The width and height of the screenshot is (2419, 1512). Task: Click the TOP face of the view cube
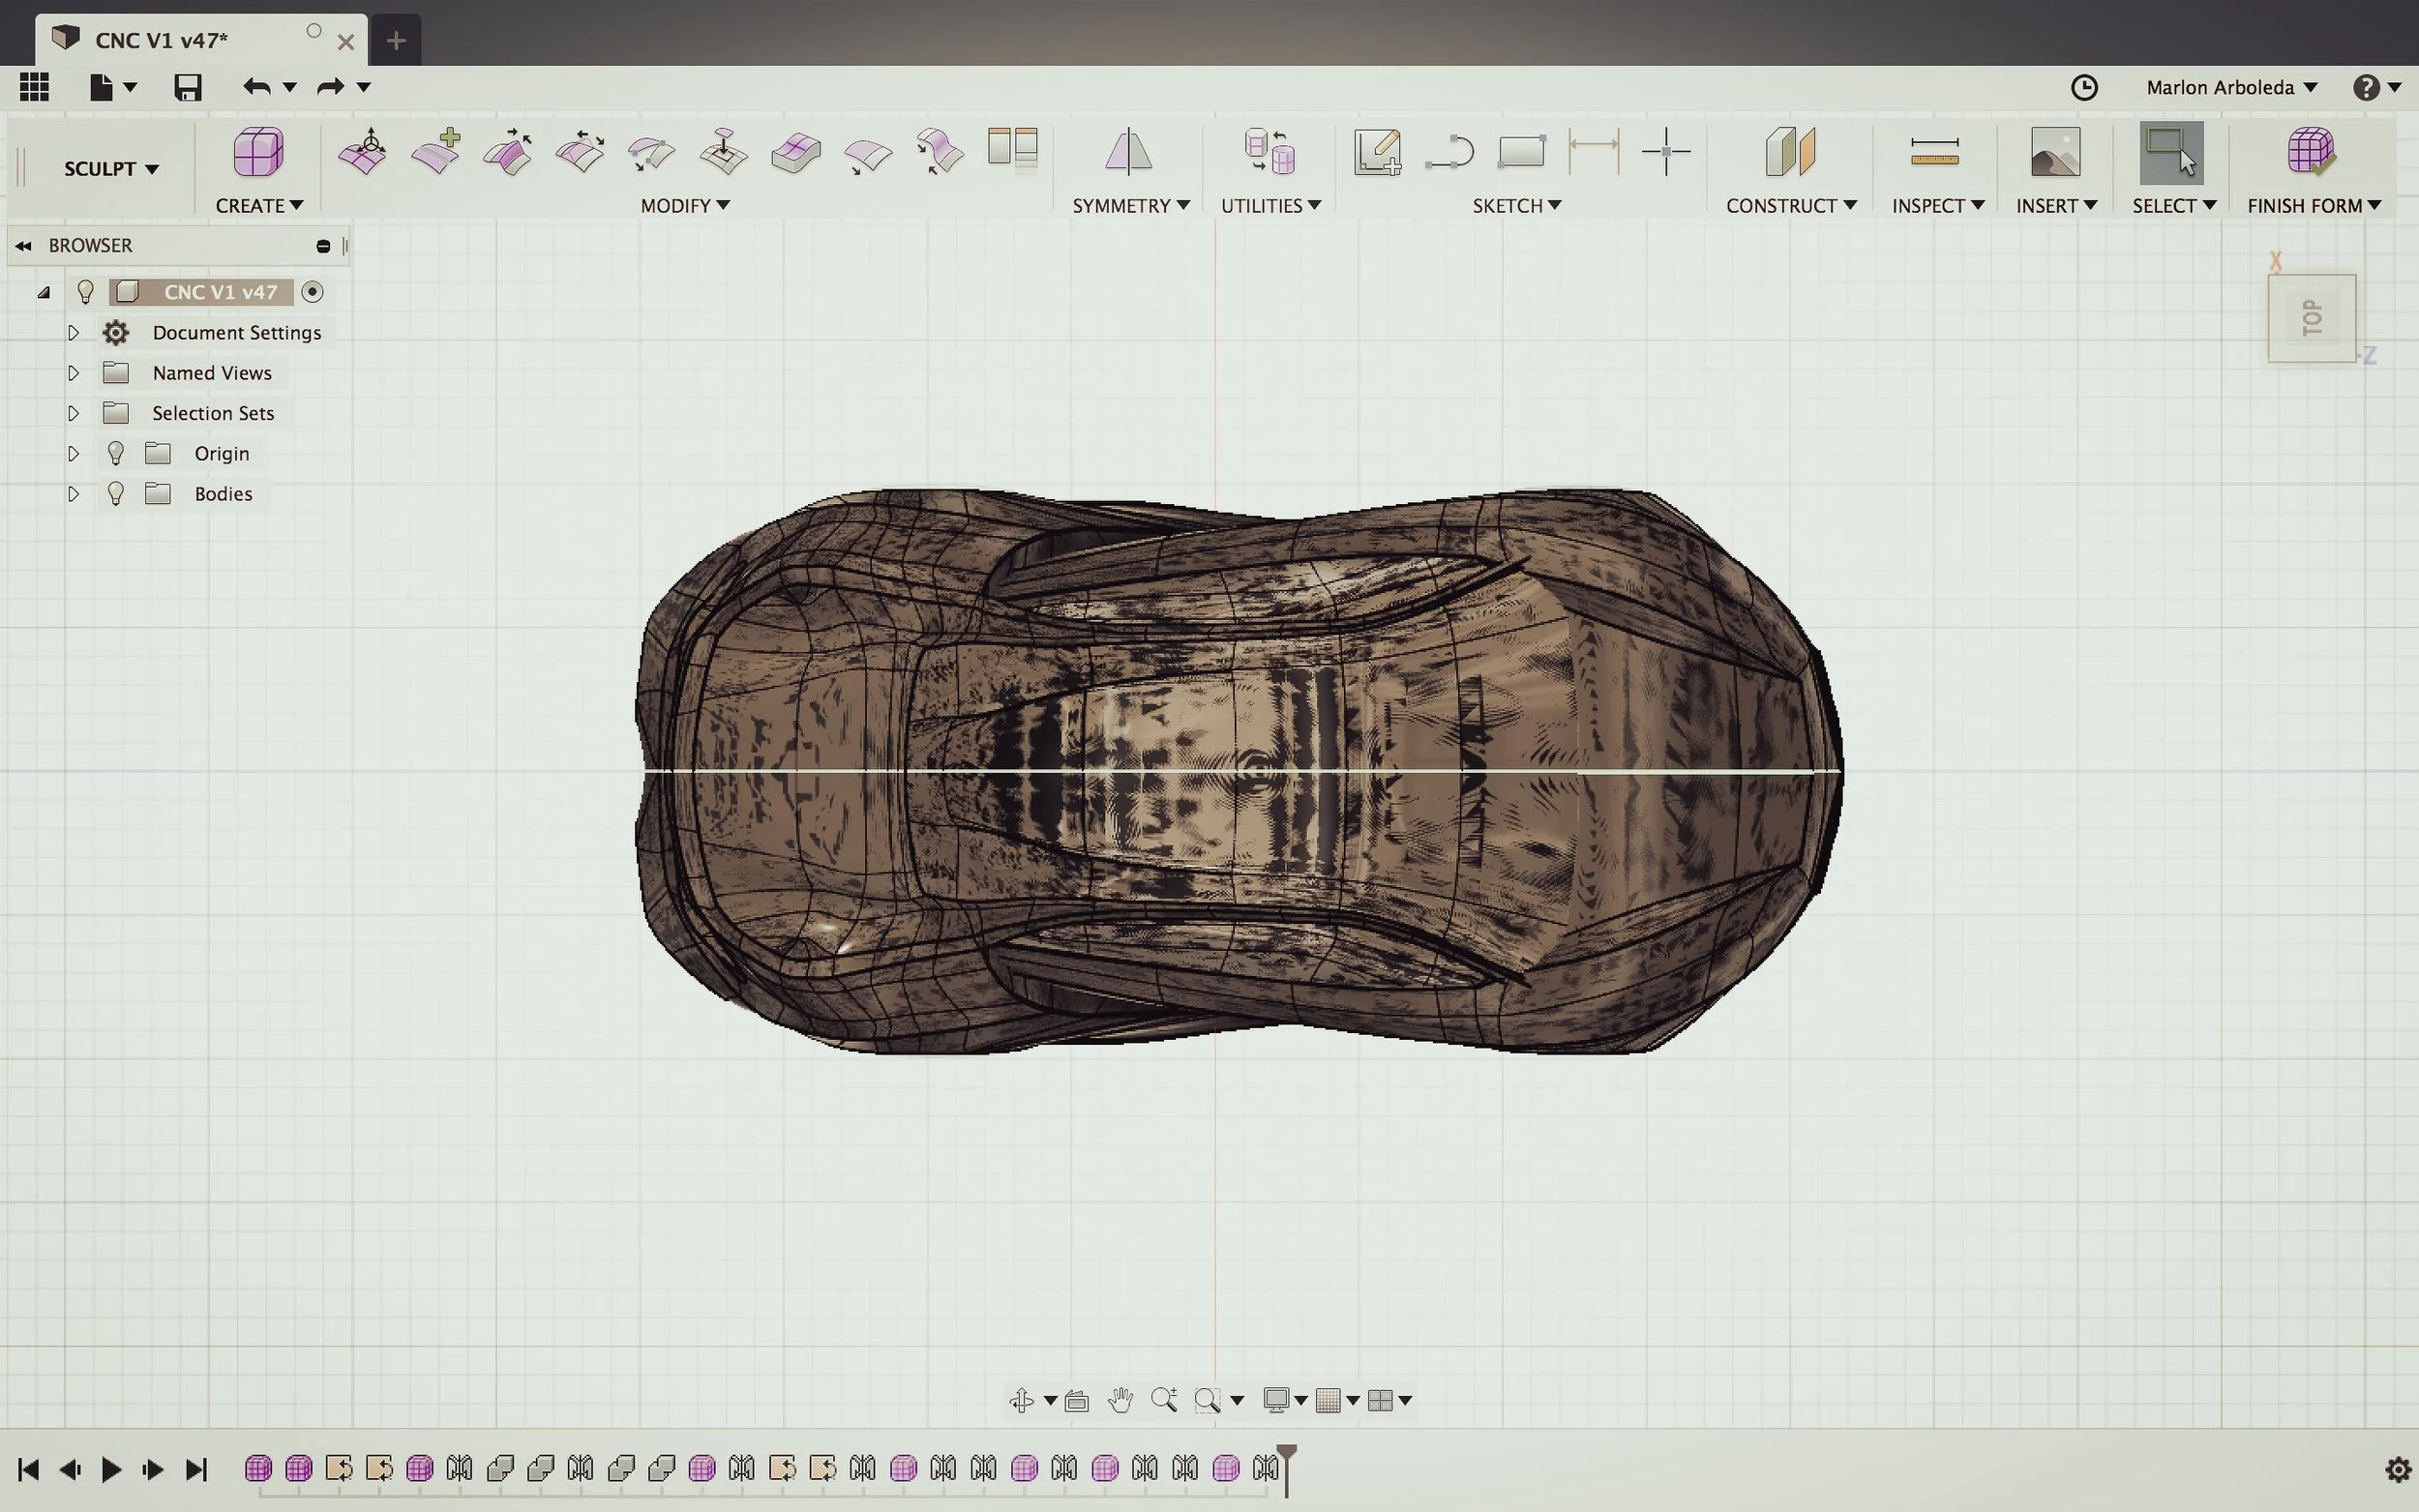tap(2311, 318)
